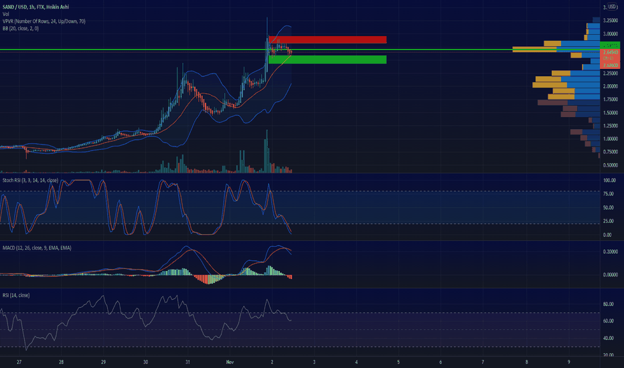This screenshot has width=624, height=368.
Task: Click the 3.25000 price axis label
Action: coord(611,20)
